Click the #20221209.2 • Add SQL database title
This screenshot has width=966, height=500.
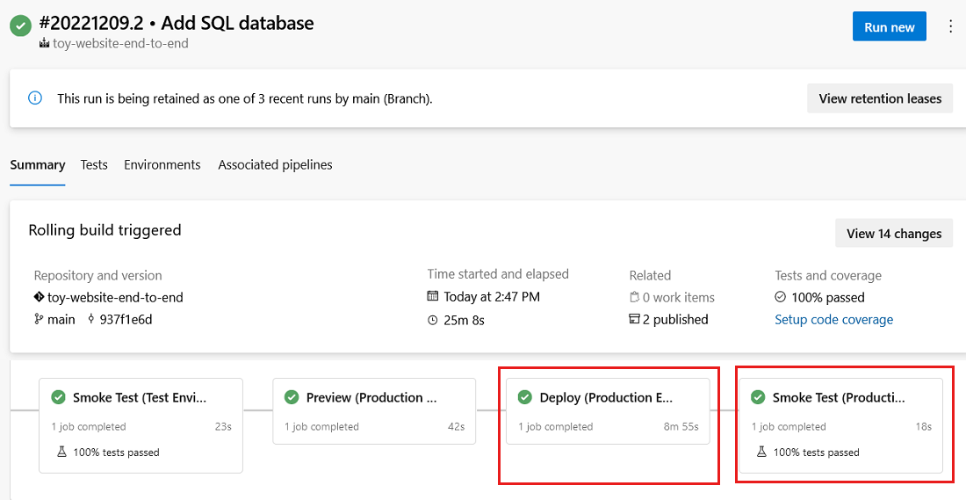pos(177,23)
